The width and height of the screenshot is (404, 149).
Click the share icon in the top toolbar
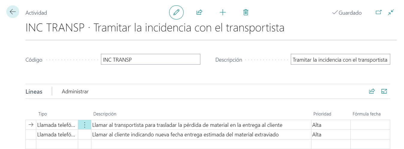(x=199, y=12)
